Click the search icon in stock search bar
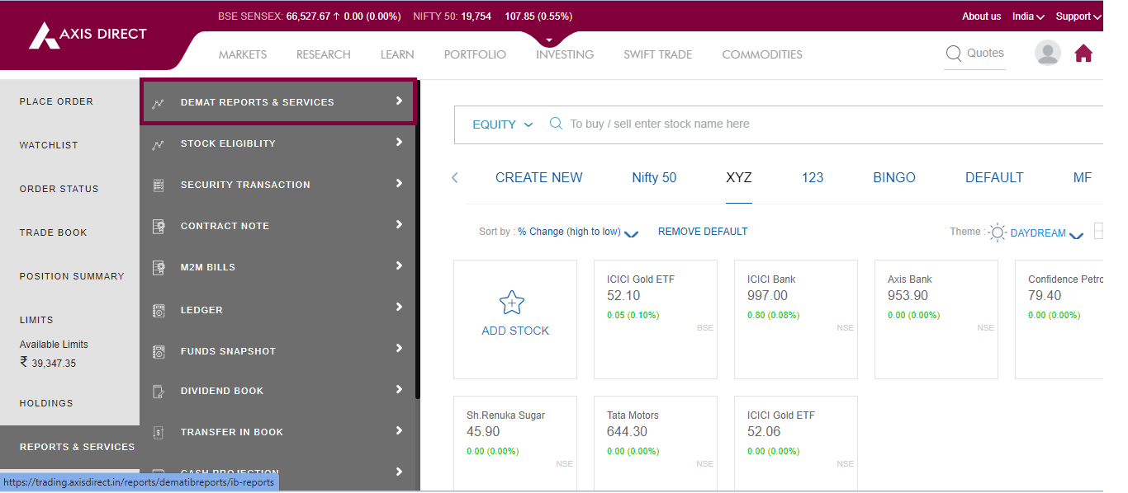The image size is (1128, 493). [x=556, y=124]
